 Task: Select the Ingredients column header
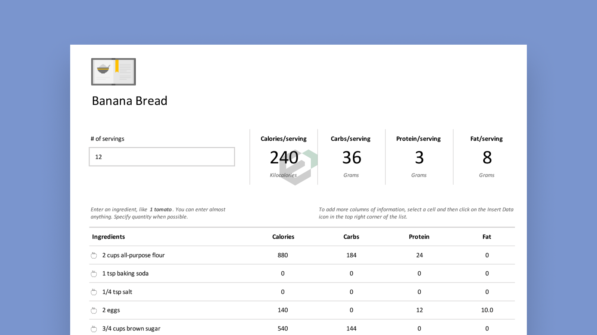(x=108, y=237)
